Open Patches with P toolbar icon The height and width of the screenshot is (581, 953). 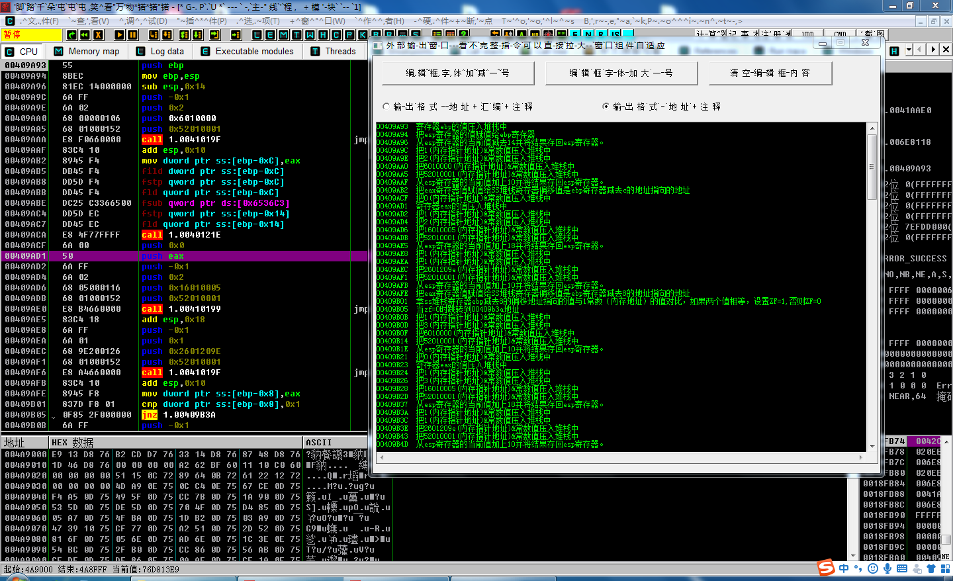[349, 34]
